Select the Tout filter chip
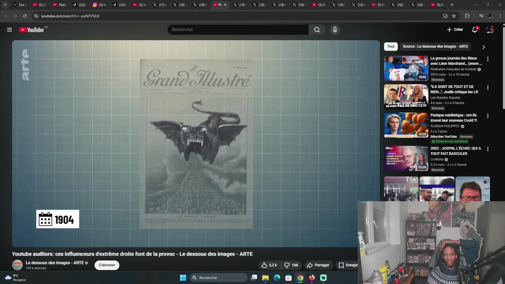 391,47
